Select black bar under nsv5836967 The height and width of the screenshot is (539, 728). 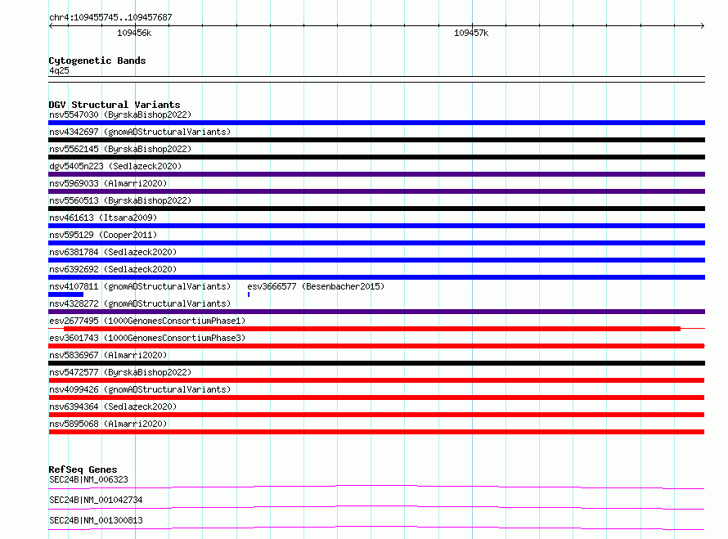pos(376,363)
